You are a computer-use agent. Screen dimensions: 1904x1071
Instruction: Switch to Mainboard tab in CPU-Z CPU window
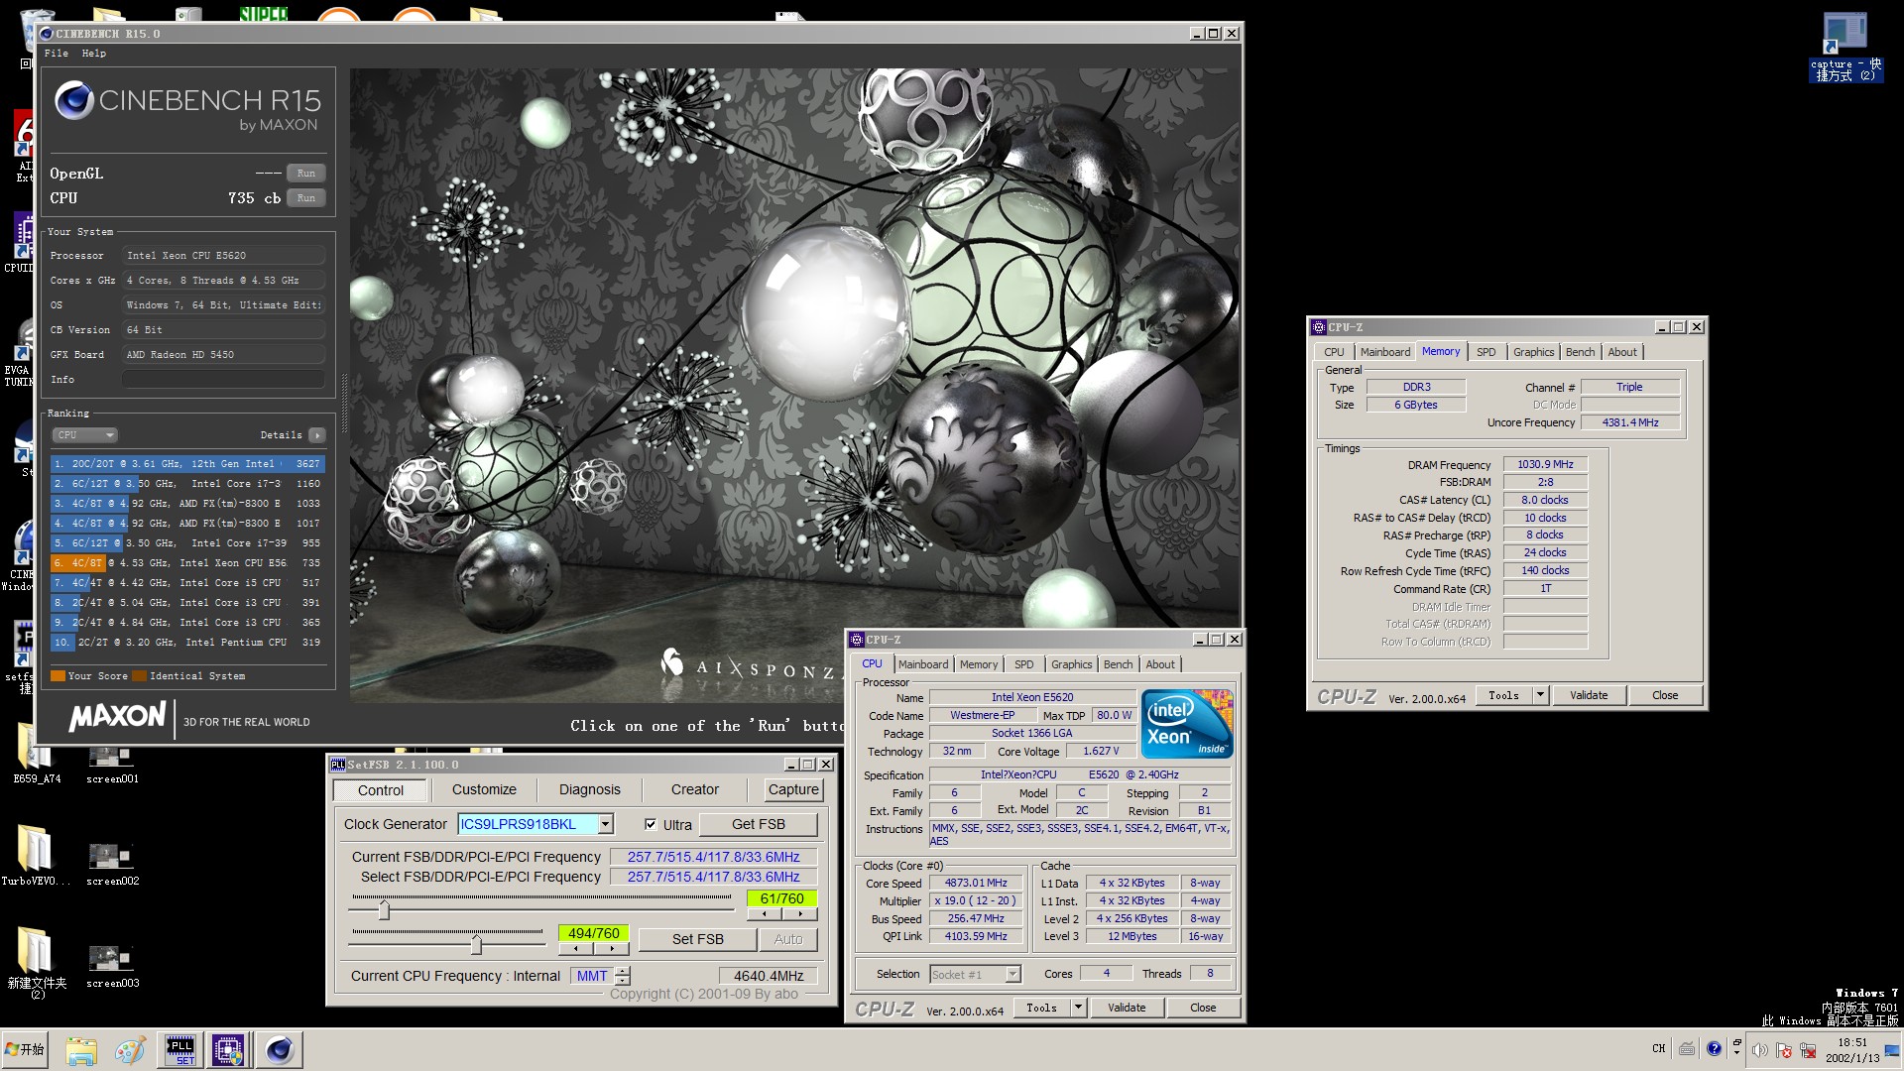click(x=923, y=664)
